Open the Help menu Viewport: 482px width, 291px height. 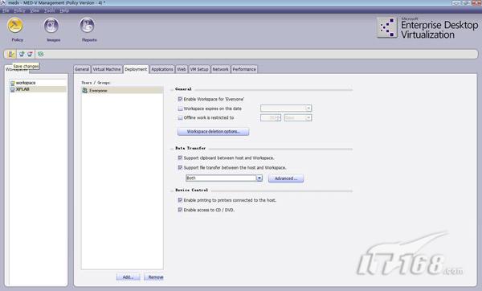click(64, 10)
